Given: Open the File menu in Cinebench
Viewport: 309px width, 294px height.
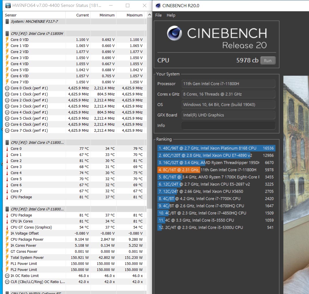Looking at the screenshot, I should pos(158,15).
